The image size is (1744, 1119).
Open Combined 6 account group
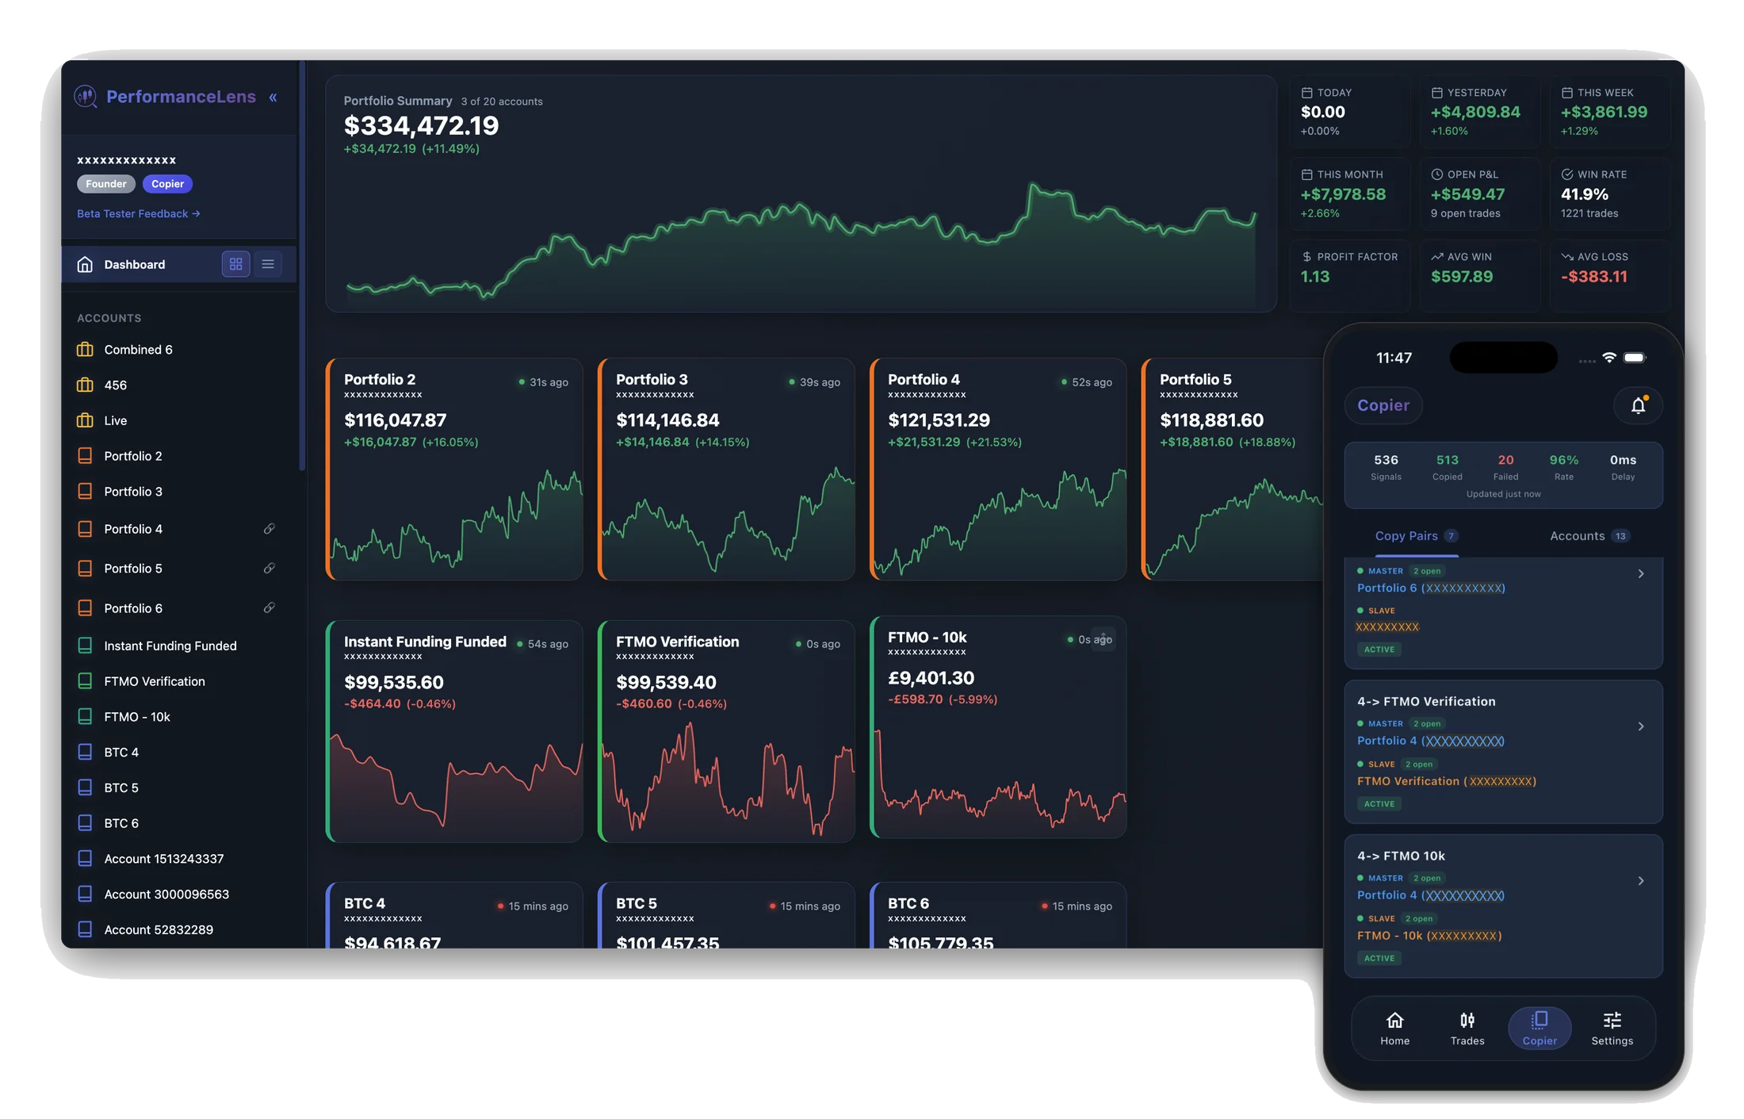pos(138,350)
